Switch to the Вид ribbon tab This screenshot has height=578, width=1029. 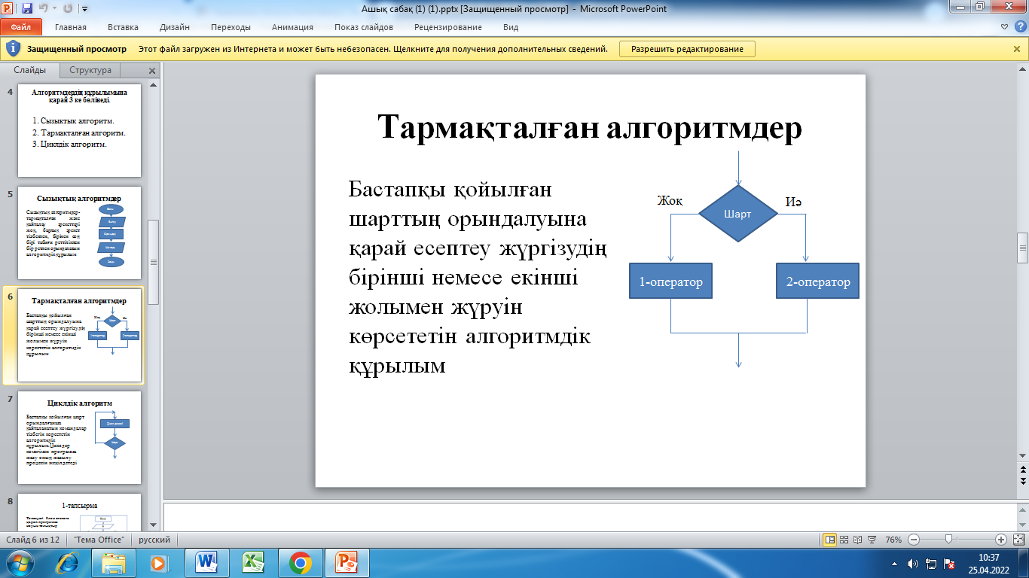click(511, 27)
